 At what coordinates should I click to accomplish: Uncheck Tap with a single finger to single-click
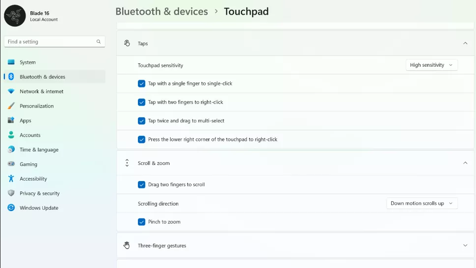(x=141, y=83)
